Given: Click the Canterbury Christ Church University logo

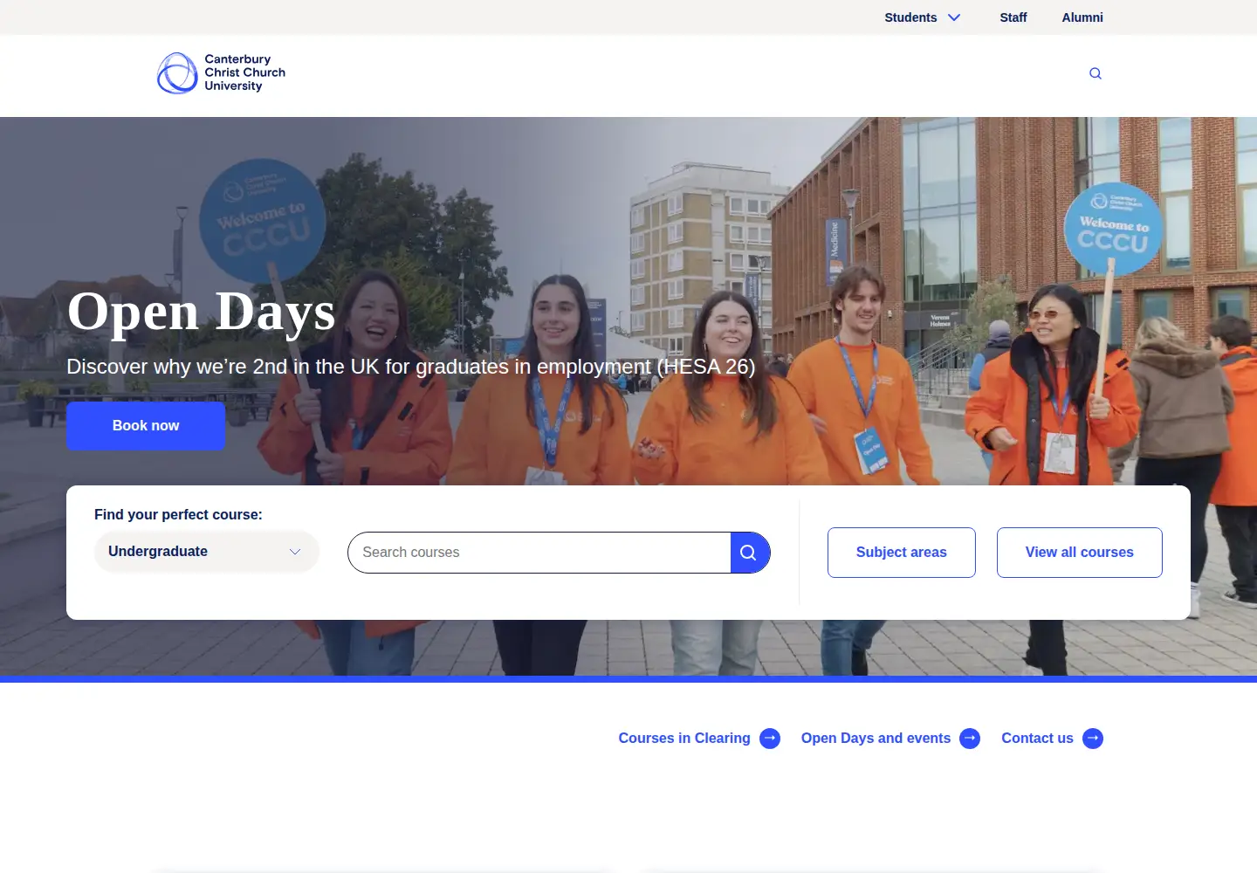Looking at the screenshot, I should [222, 73].
